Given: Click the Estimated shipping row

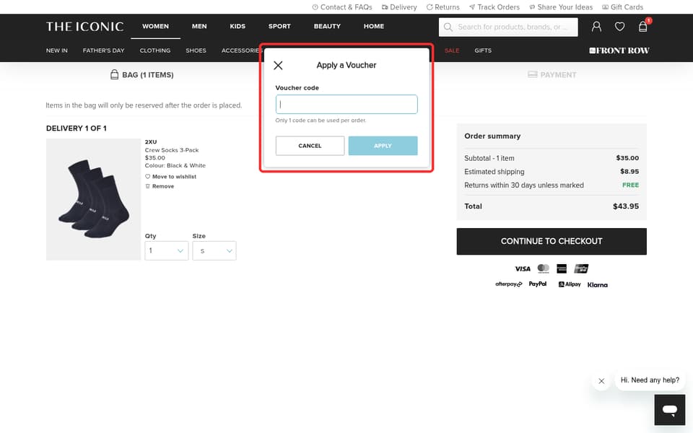Looking at the screenshot, I should click(552, 172).
